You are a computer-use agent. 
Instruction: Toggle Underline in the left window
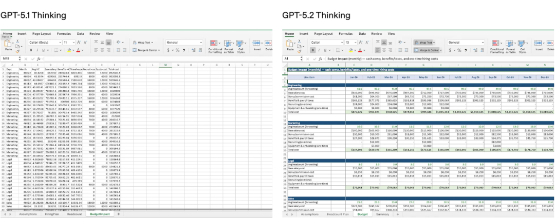43,50
